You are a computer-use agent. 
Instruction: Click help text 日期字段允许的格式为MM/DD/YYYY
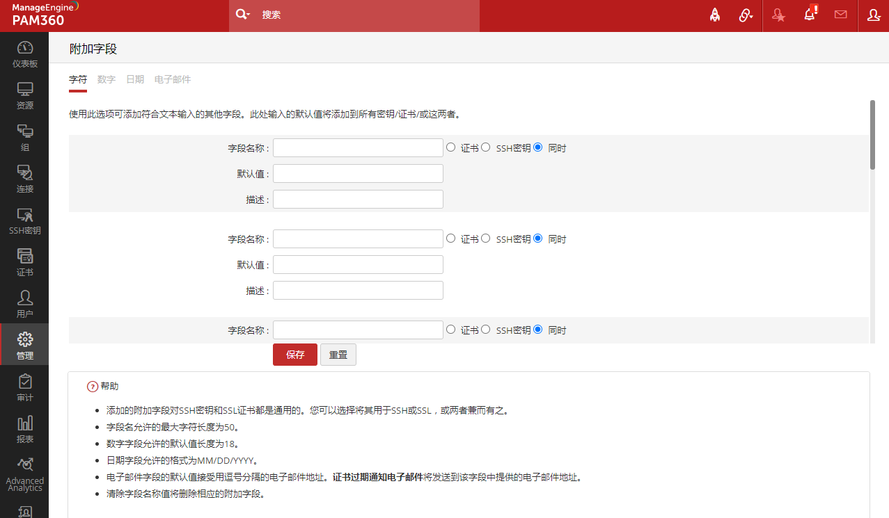coord(184,460)
